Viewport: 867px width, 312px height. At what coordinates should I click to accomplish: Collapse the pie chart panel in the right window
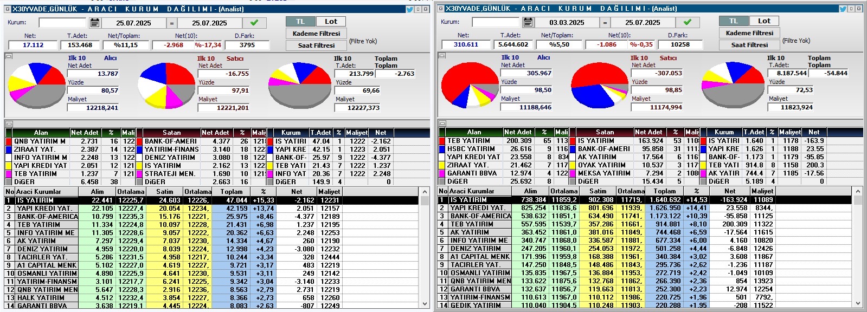pyautogui.click(x=442, y=55)
